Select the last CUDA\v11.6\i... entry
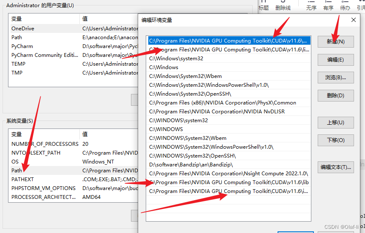Screen dimensions: 365x233 (229, 191)
